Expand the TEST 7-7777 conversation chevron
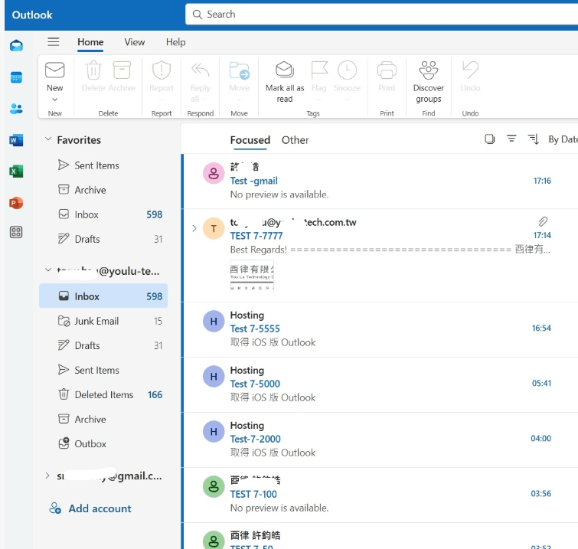Image resolution: width=578 pixels, height=549 pixels. [194, 228]
